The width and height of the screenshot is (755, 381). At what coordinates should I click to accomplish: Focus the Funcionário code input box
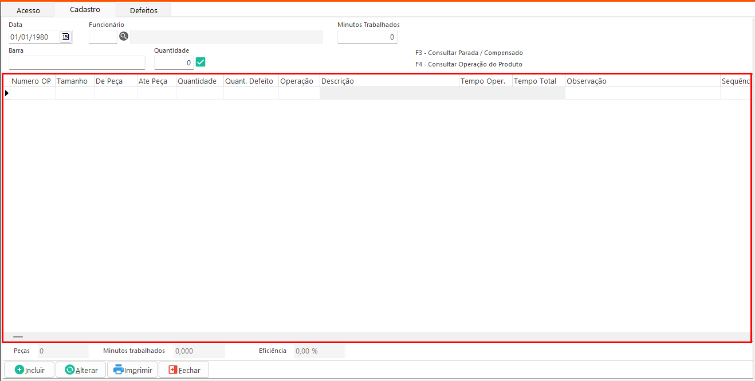103,37
